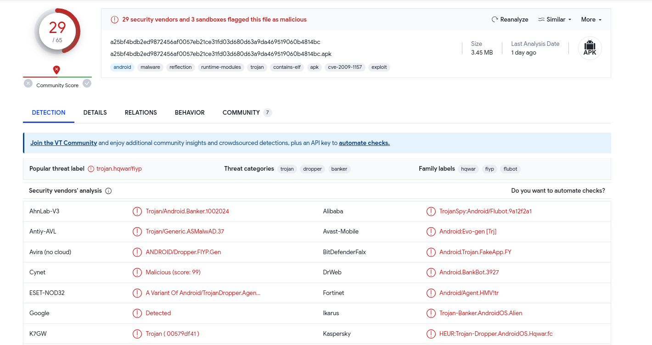Click the android tag

[122, 67]
